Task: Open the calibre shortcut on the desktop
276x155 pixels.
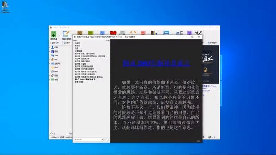Action: [5, 7]
